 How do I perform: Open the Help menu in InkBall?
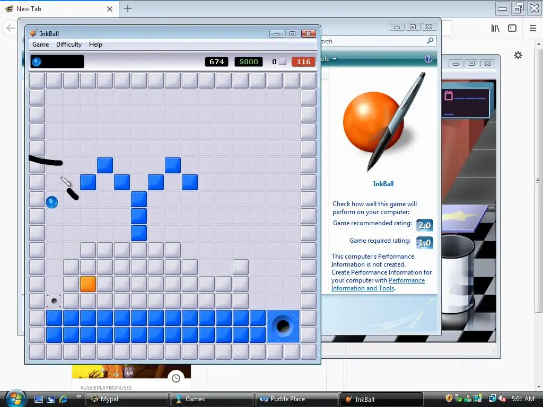[x=95, y=45]
